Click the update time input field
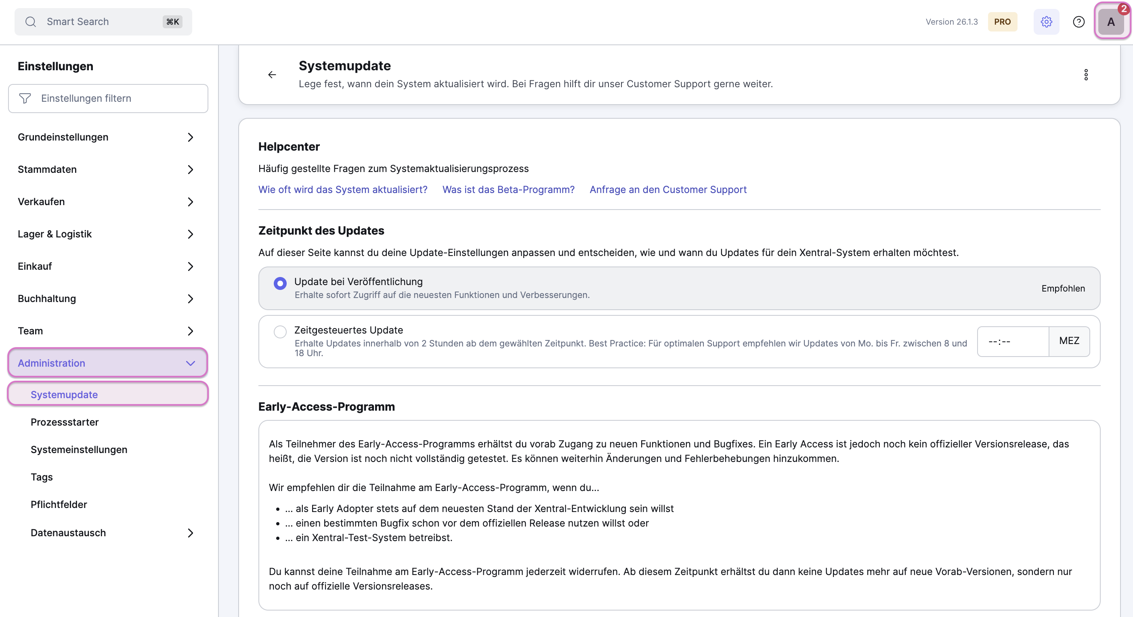Viewport: 1133px width, 617px height. (1013, 341)
